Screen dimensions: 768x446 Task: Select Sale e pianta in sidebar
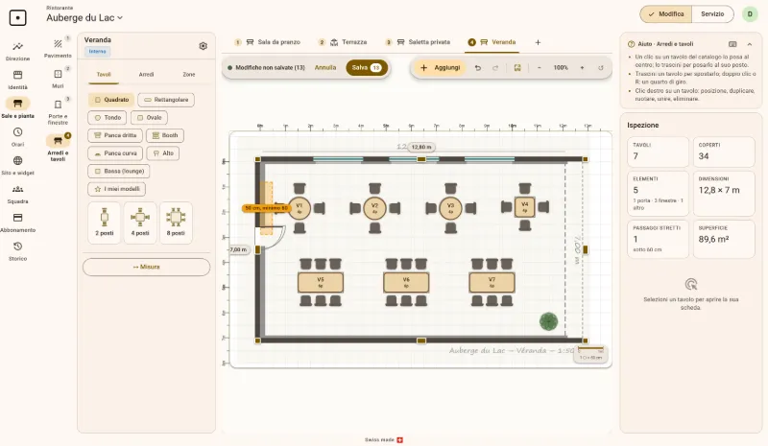tap(17, 108)
